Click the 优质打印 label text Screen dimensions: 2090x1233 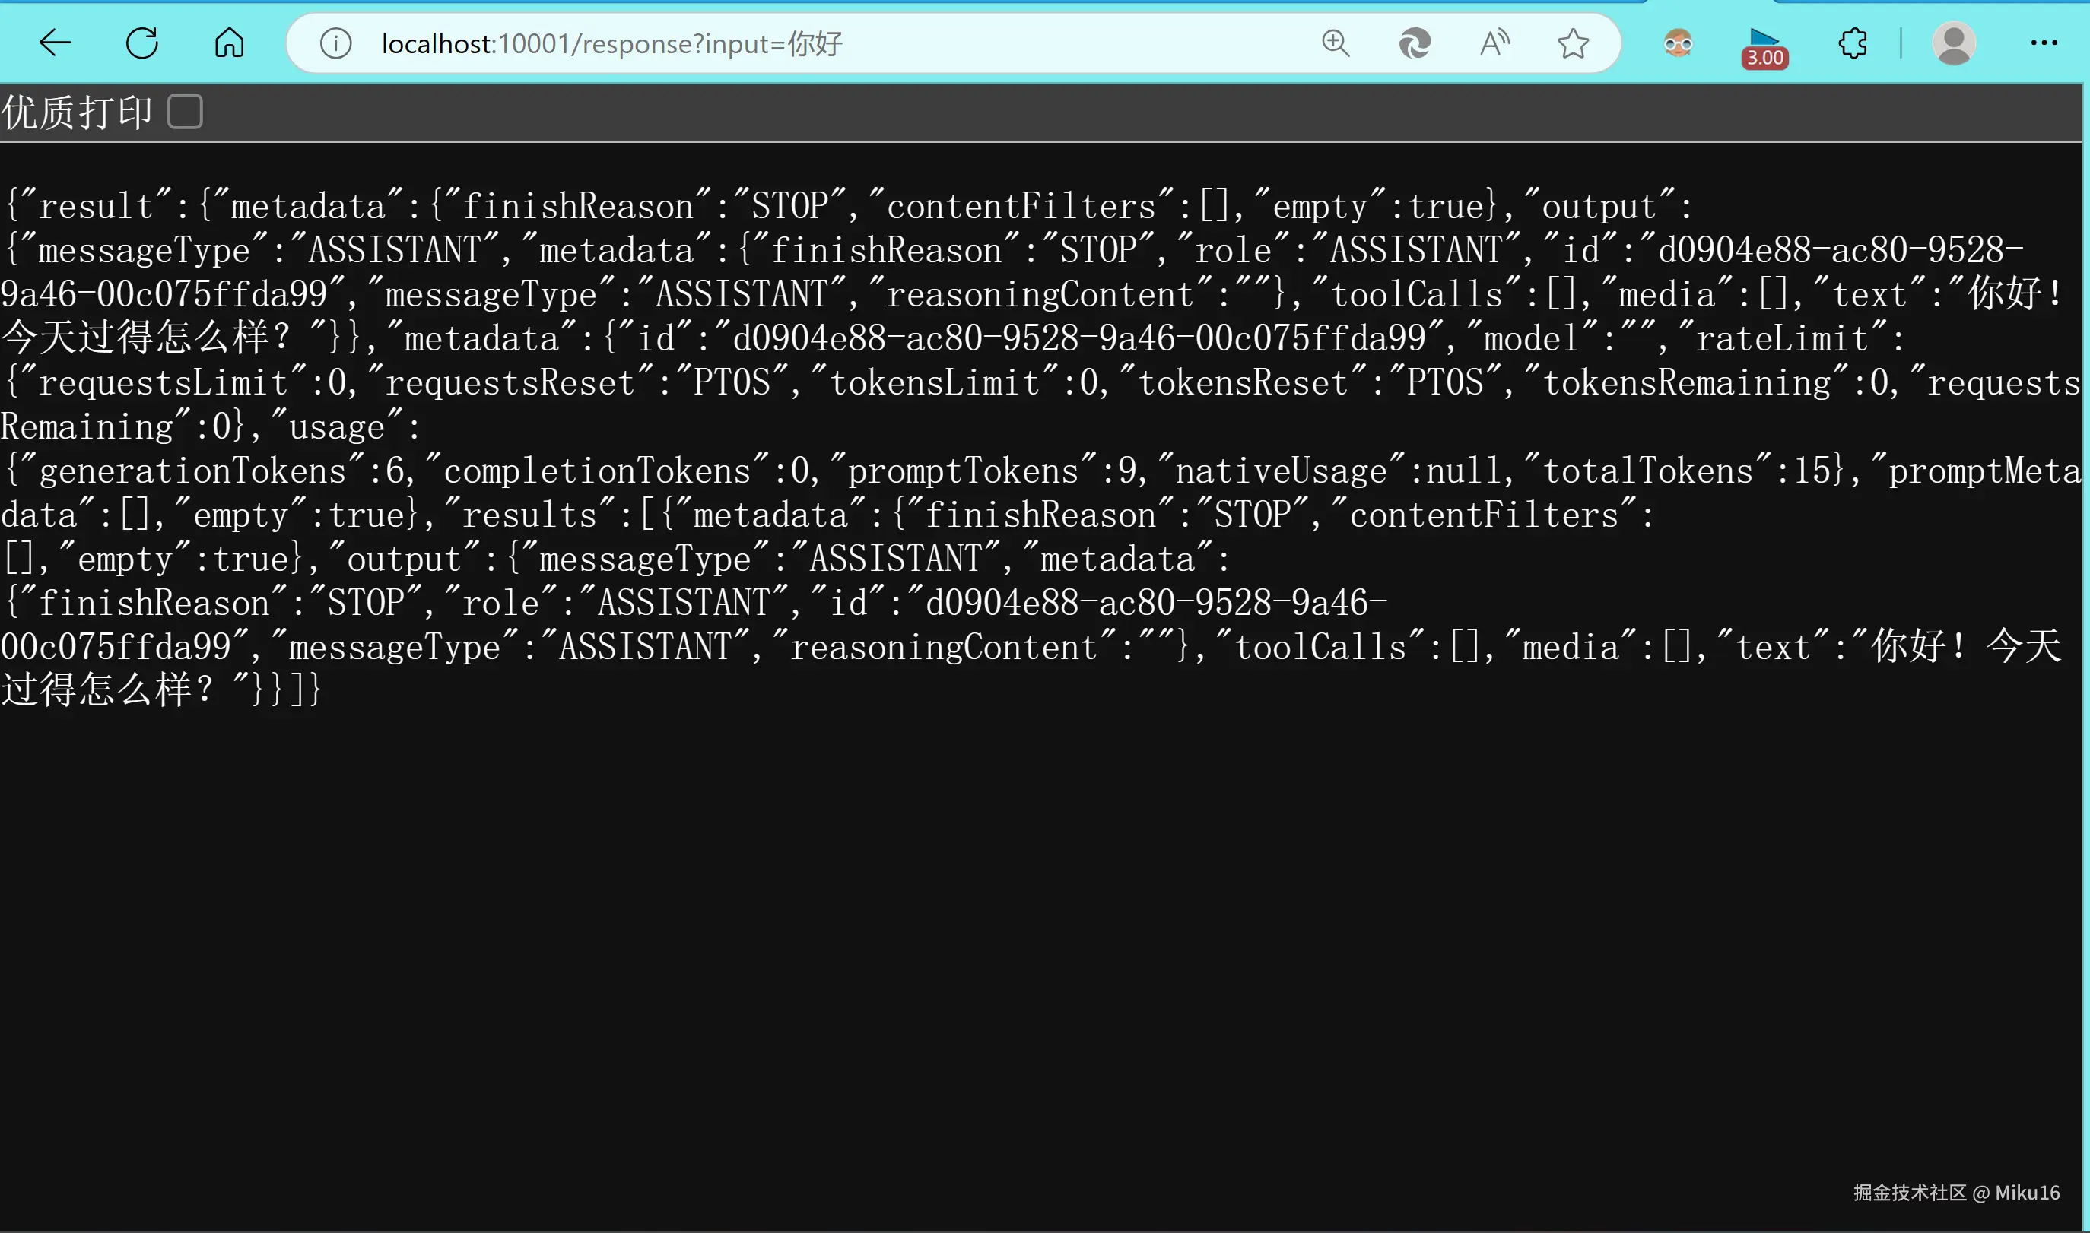77,113
